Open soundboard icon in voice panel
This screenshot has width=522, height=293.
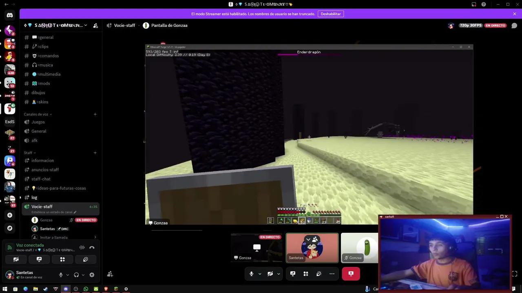86,259
